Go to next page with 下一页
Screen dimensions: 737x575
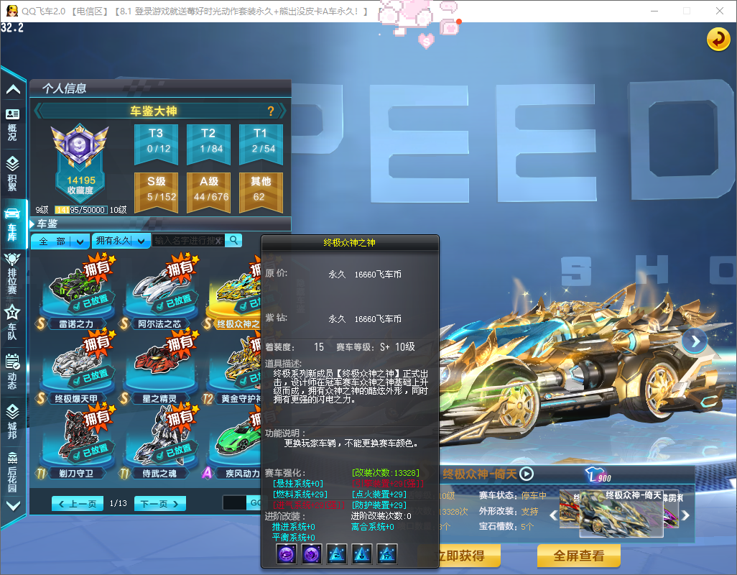coord(159,504)
